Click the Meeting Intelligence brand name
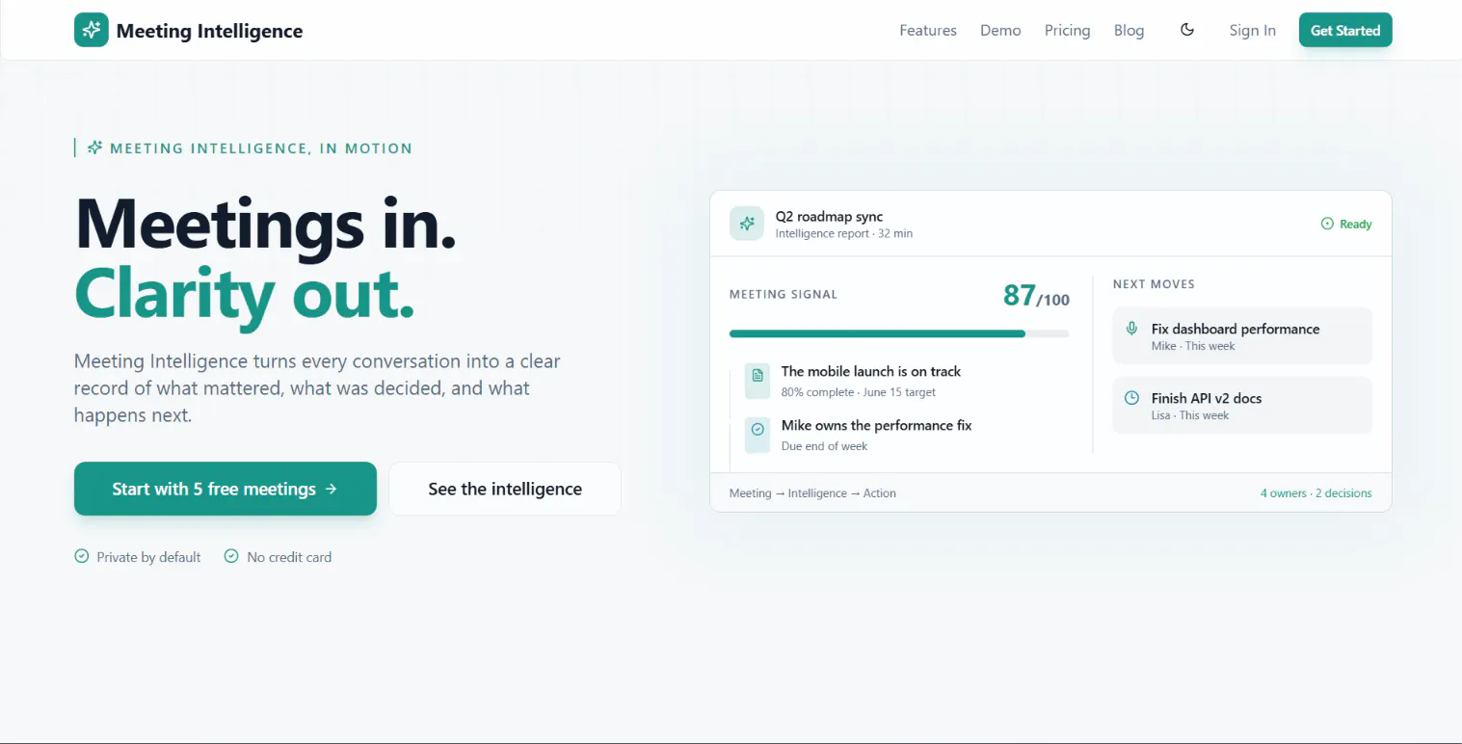Image resolution: width=1462 pixels, height=744 pixels. tap(209, 31)
